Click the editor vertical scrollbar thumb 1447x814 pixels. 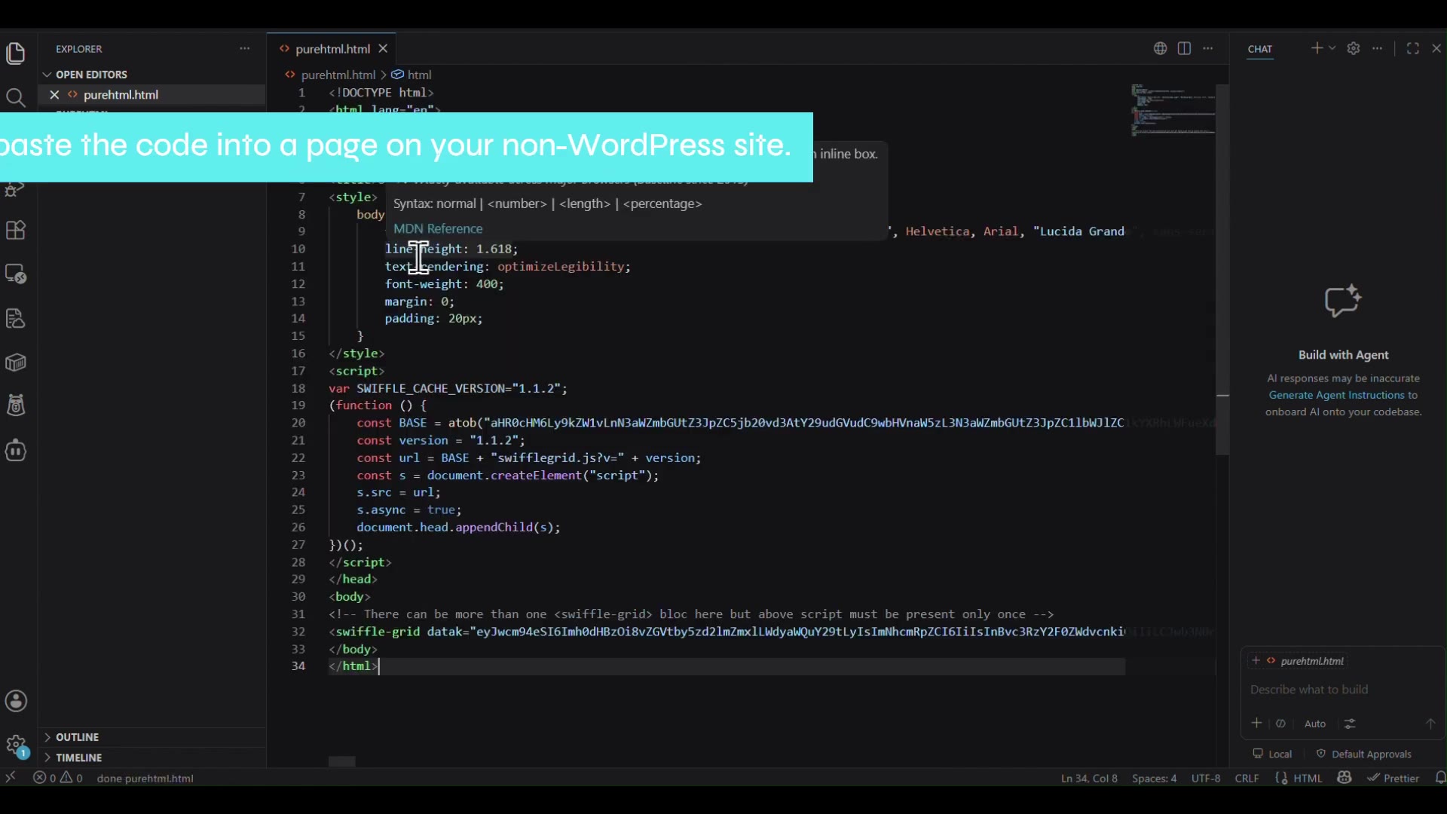[1222, 270]
